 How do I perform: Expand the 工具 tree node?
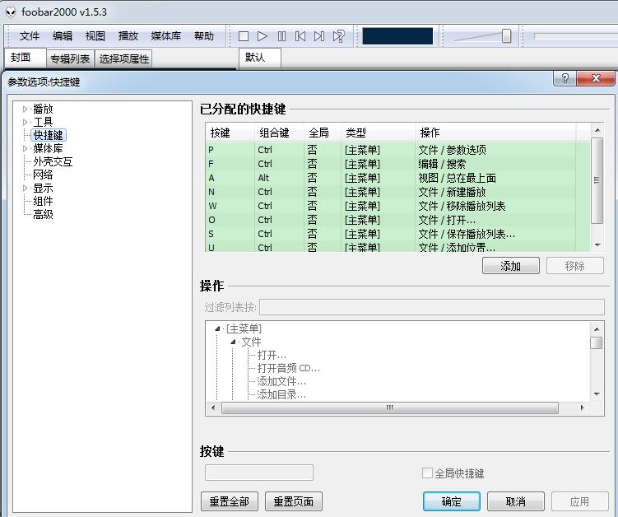click(25, 122)
